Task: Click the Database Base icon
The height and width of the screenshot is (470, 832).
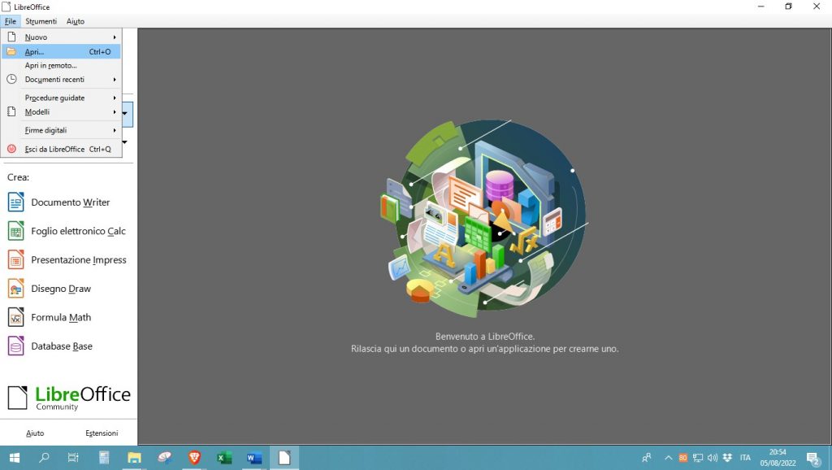Action: pos(15,346)
